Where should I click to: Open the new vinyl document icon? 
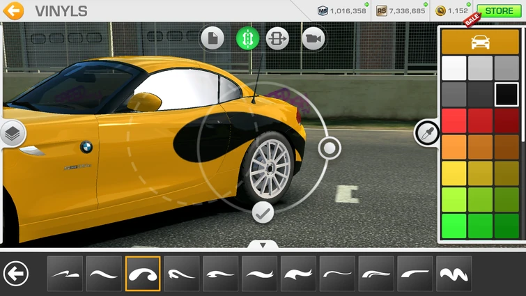(x=212, y=38)
